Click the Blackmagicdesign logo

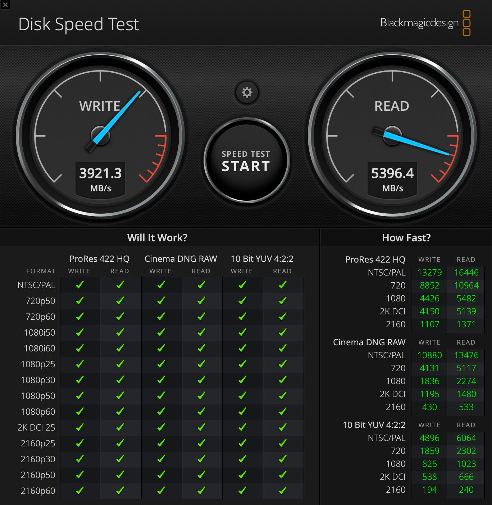(425, 23)
